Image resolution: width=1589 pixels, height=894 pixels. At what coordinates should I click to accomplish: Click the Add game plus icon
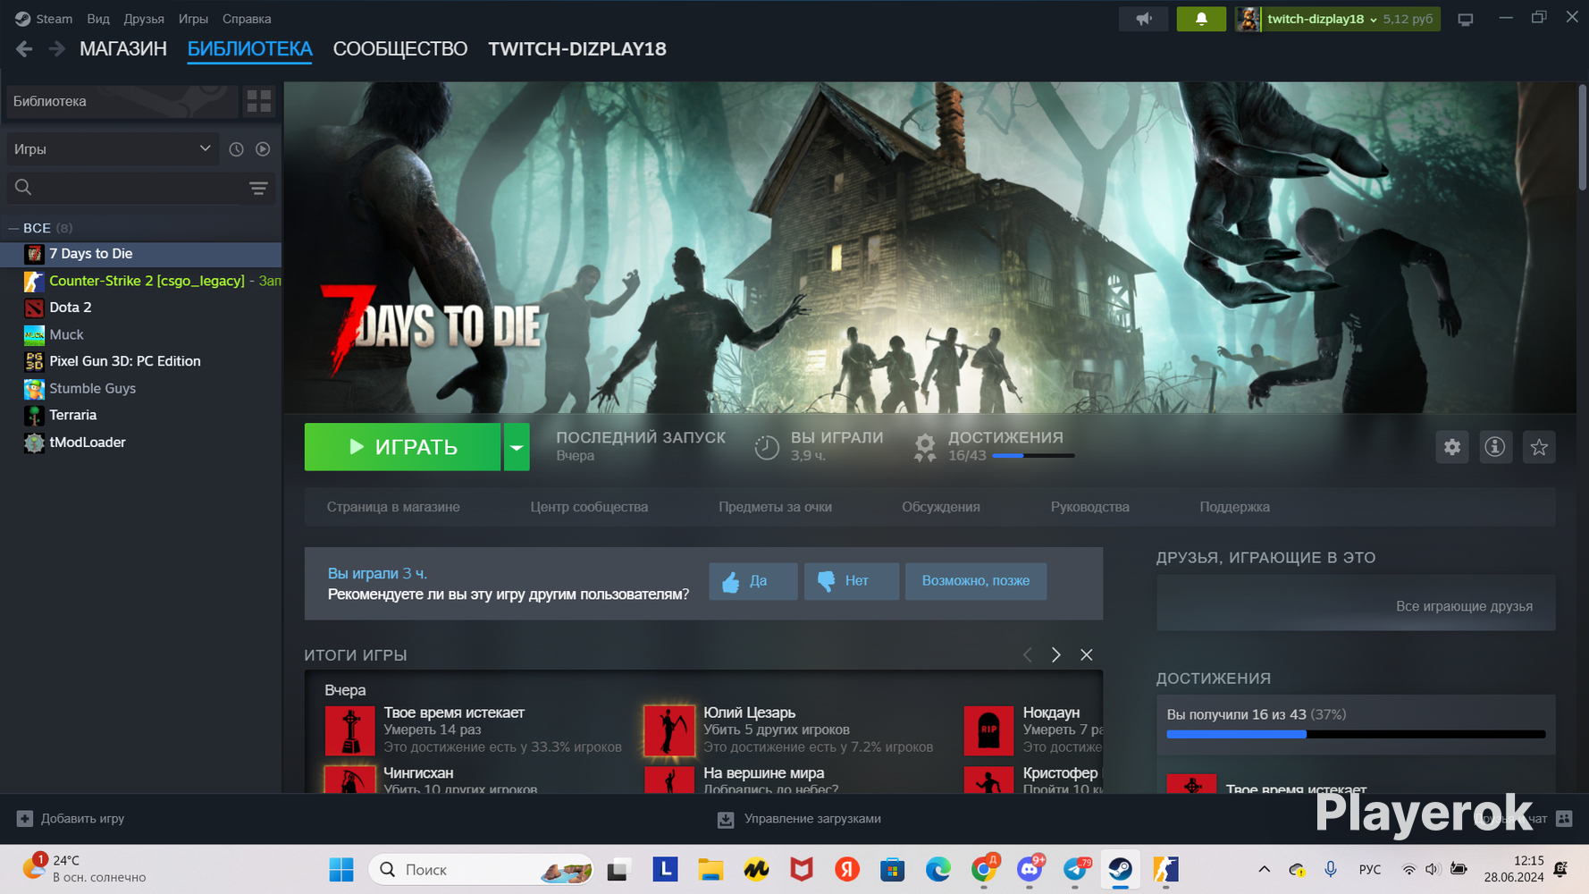tap(25, 819)
